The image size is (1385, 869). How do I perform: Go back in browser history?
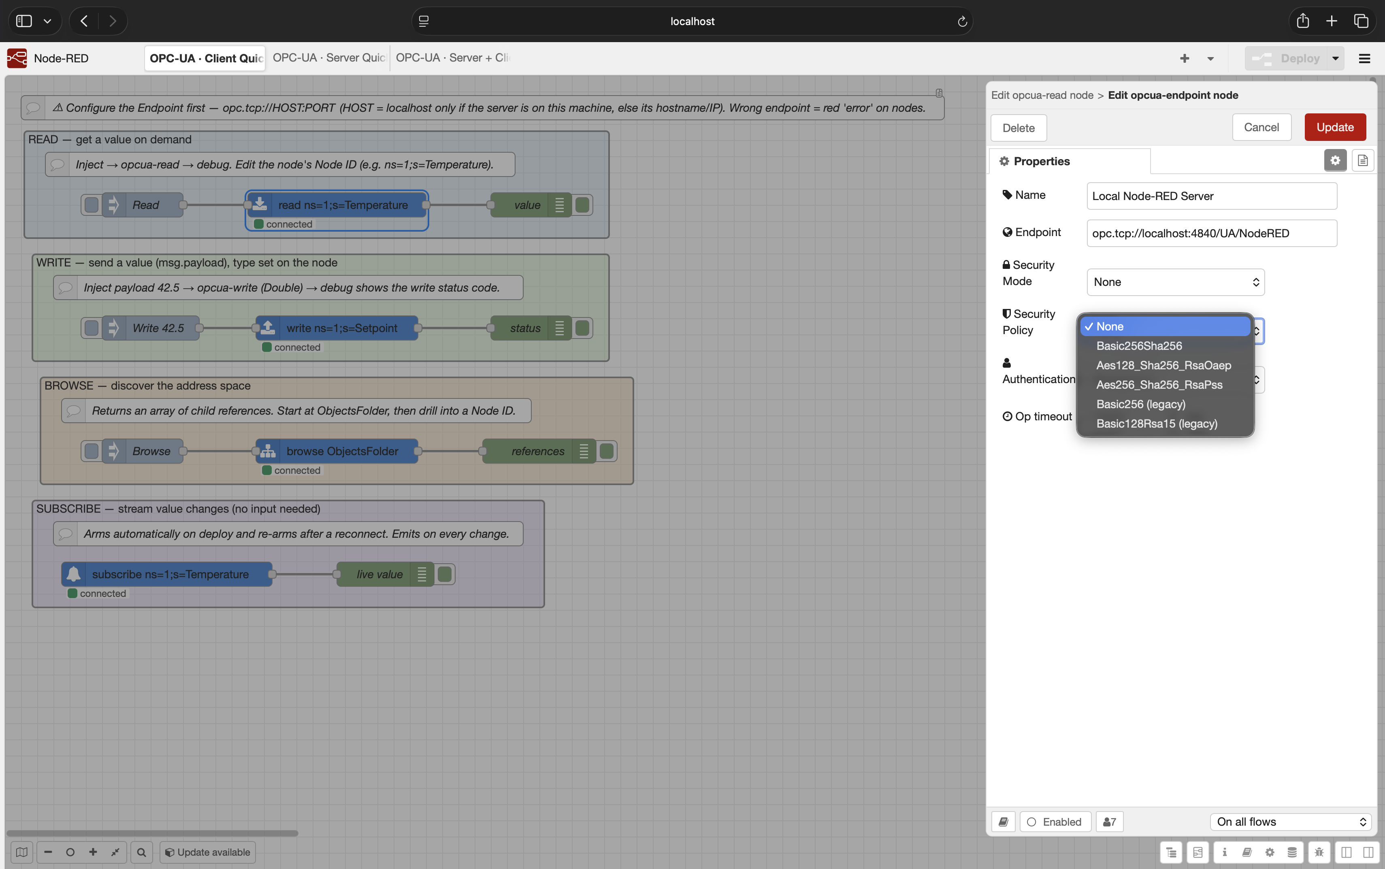coord(85,21)
